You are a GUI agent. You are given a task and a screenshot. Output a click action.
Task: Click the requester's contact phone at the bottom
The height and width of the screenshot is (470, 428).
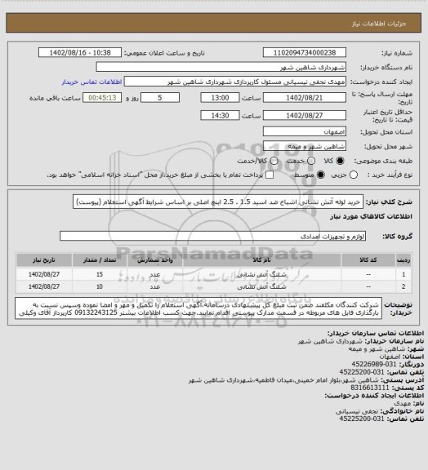pyautogui.click(x=362, y=419)
